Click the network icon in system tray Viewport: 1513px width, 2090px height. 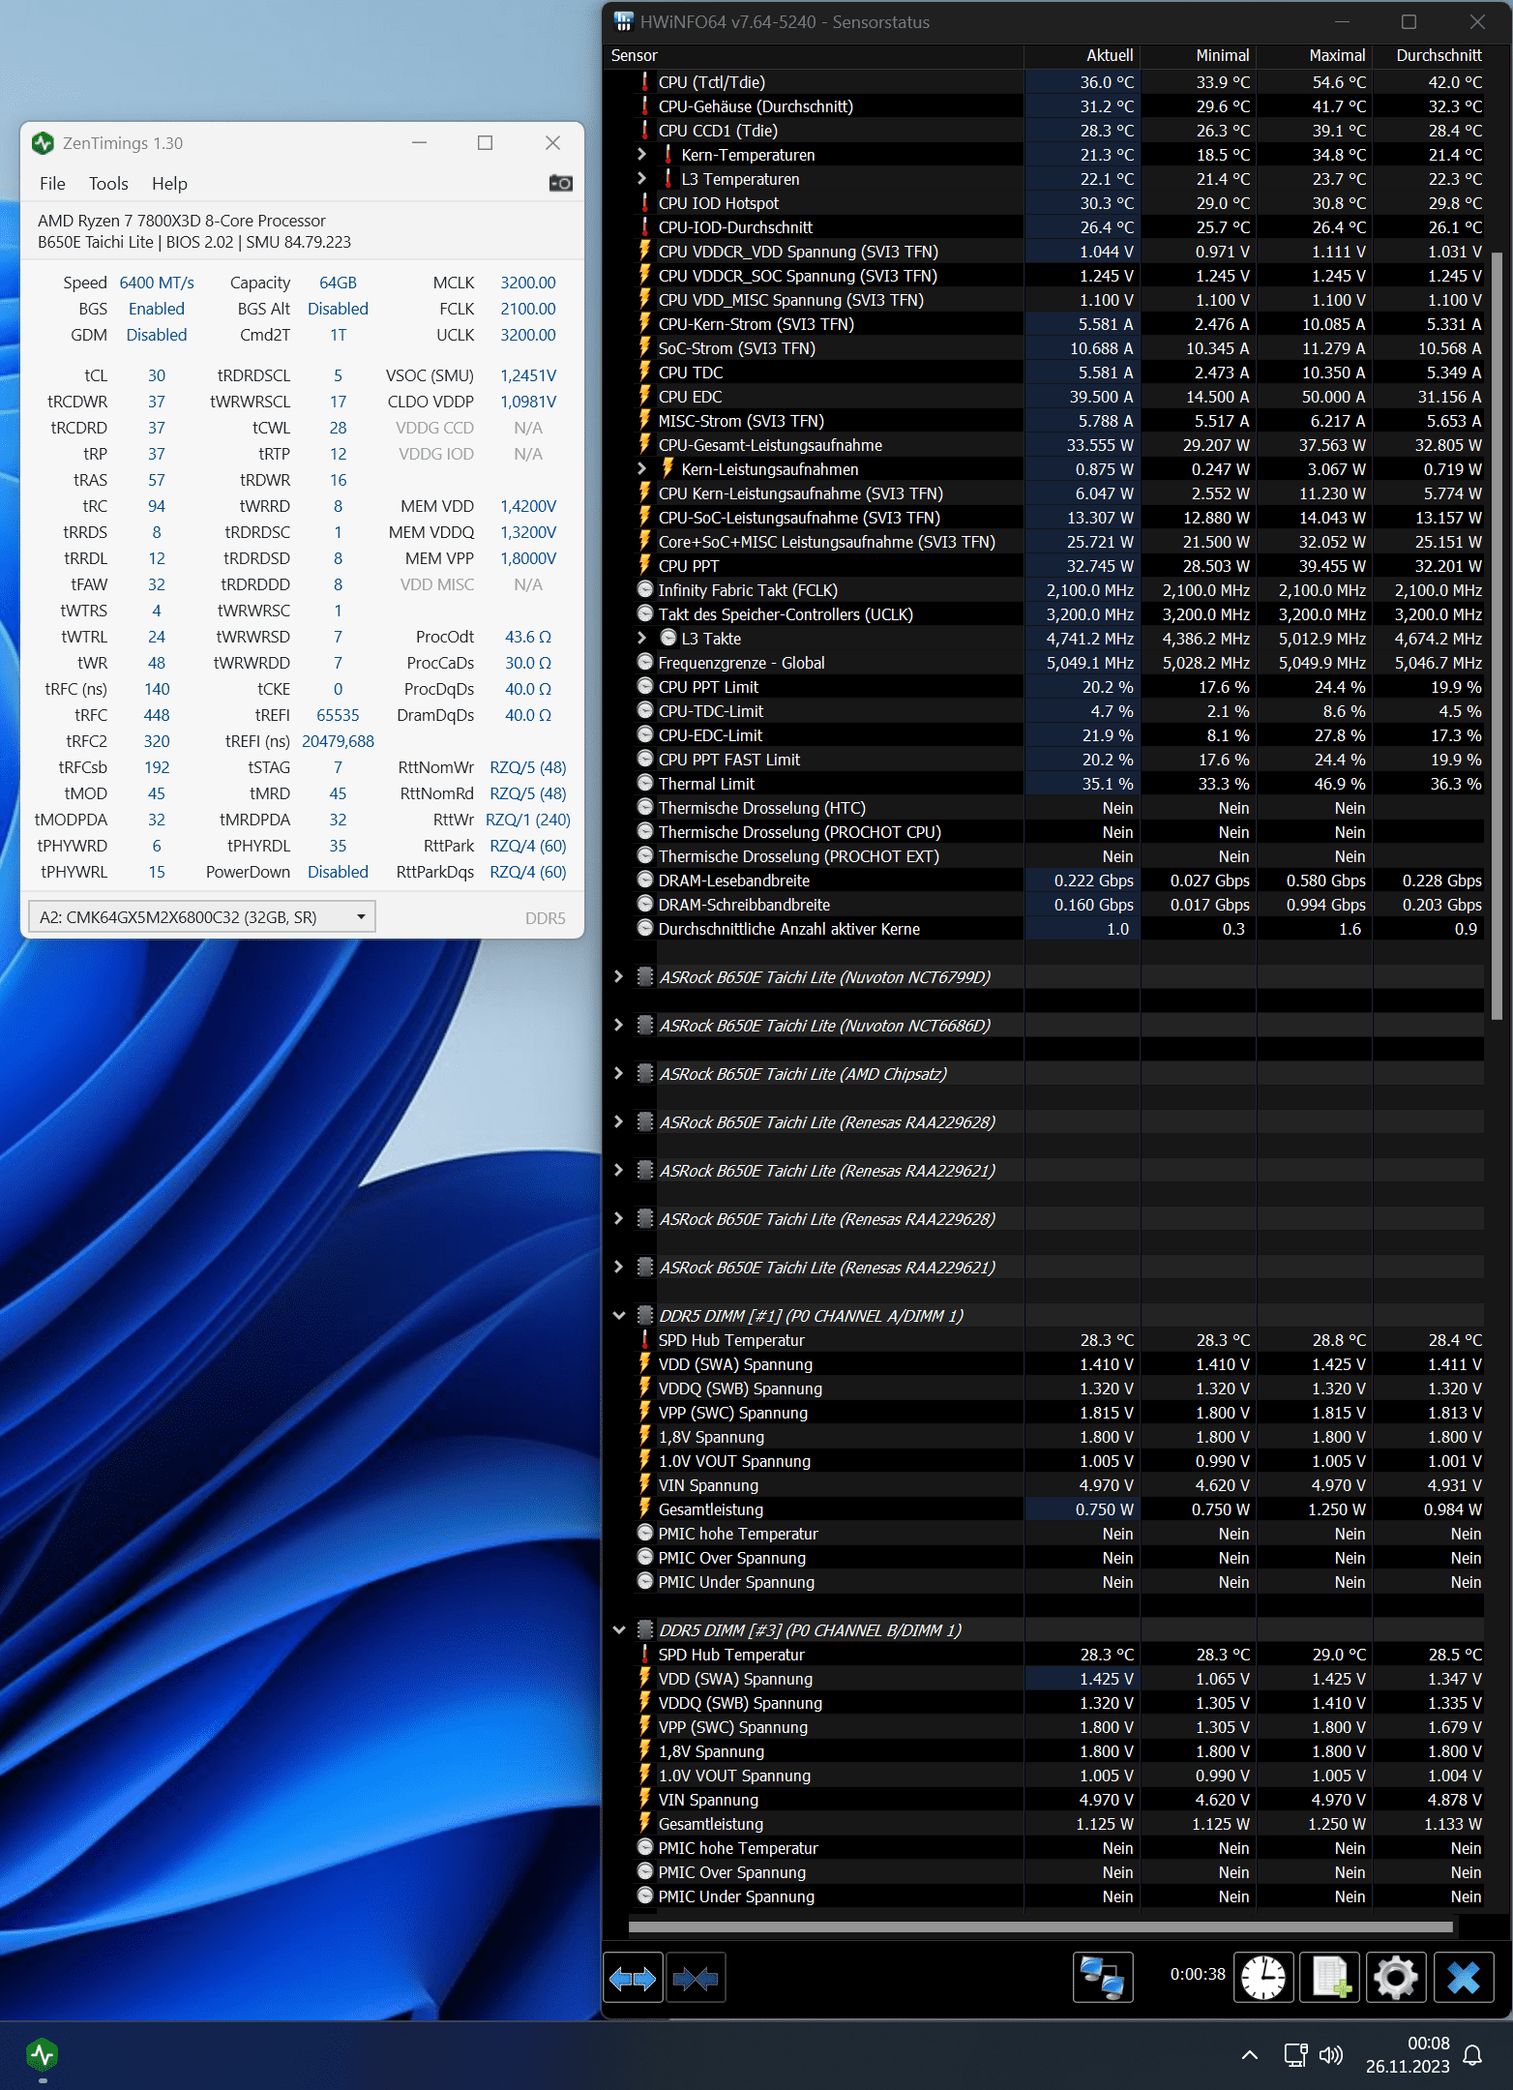point(1295,2054)
